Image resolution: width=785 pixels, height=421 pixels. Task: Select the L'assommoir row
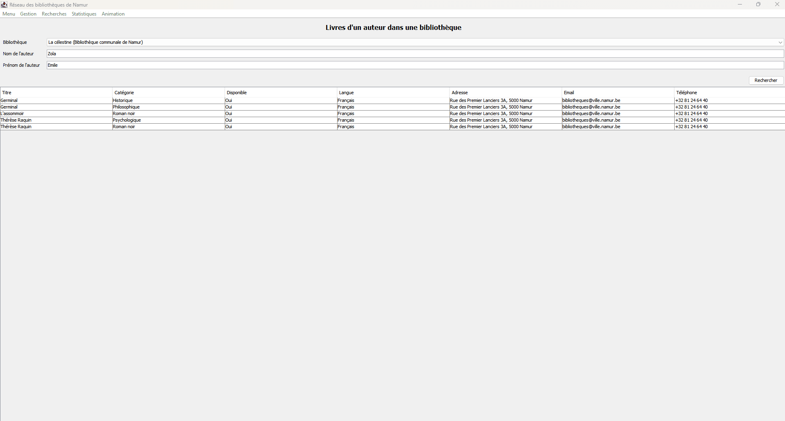392,113
